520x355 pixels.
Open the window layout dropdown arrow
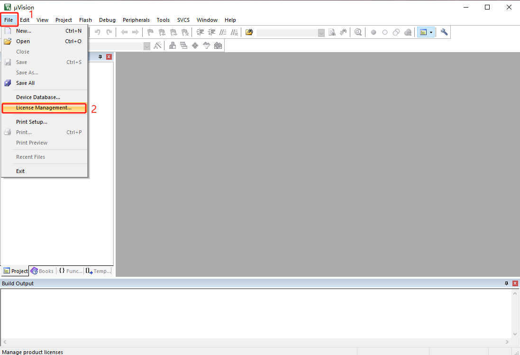pyautogui.click(x=431, y=32)
